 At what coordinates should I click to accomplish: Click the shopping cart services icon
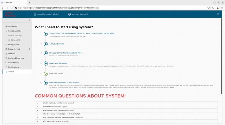(x=35, y=14)
